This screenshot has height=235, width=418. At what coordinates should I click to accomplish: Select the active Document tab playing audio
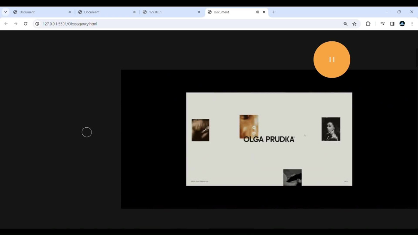(237, 12)
